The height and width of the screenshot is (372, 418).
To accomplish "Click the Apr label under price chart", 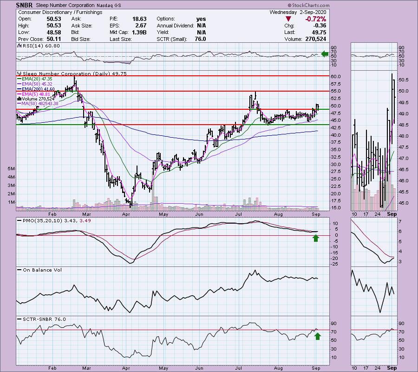I will pos(126,214).
